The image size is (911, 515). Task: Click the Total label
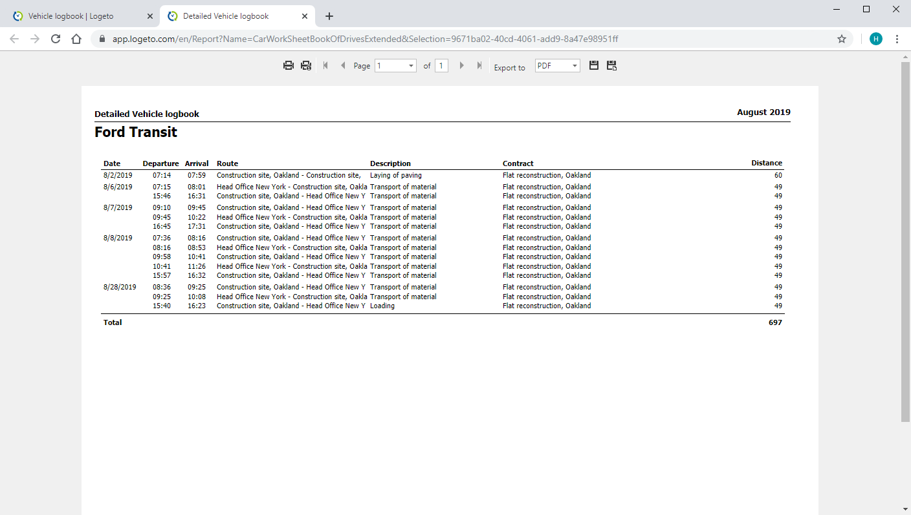(x=113, y=322)
